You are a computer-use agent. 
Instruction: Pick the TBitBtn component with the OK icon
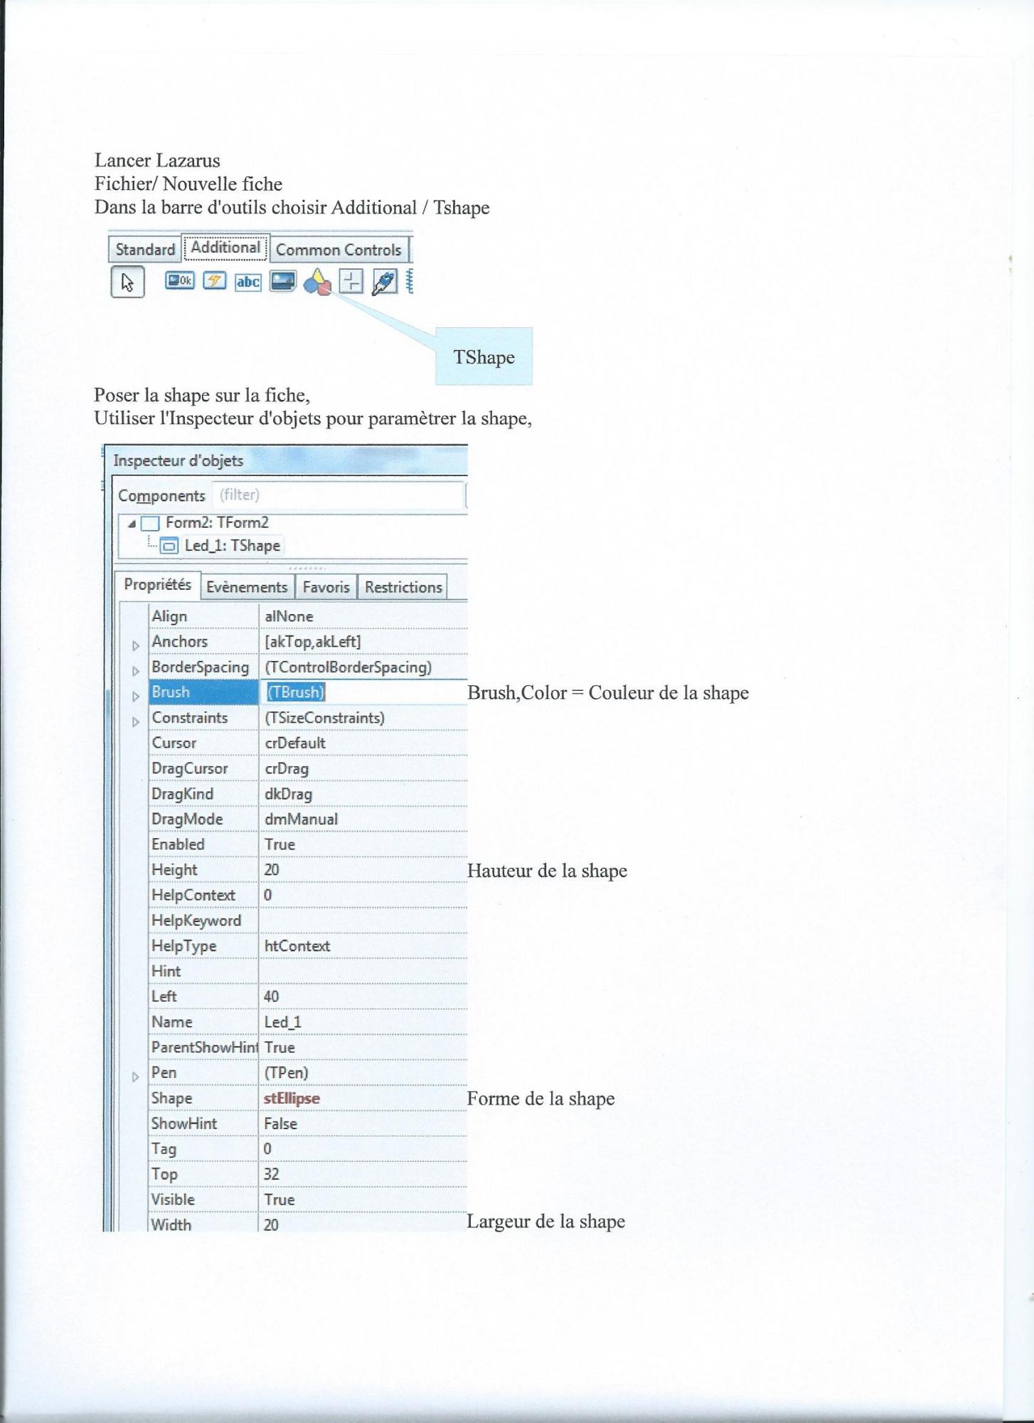[x=179, y=281]
